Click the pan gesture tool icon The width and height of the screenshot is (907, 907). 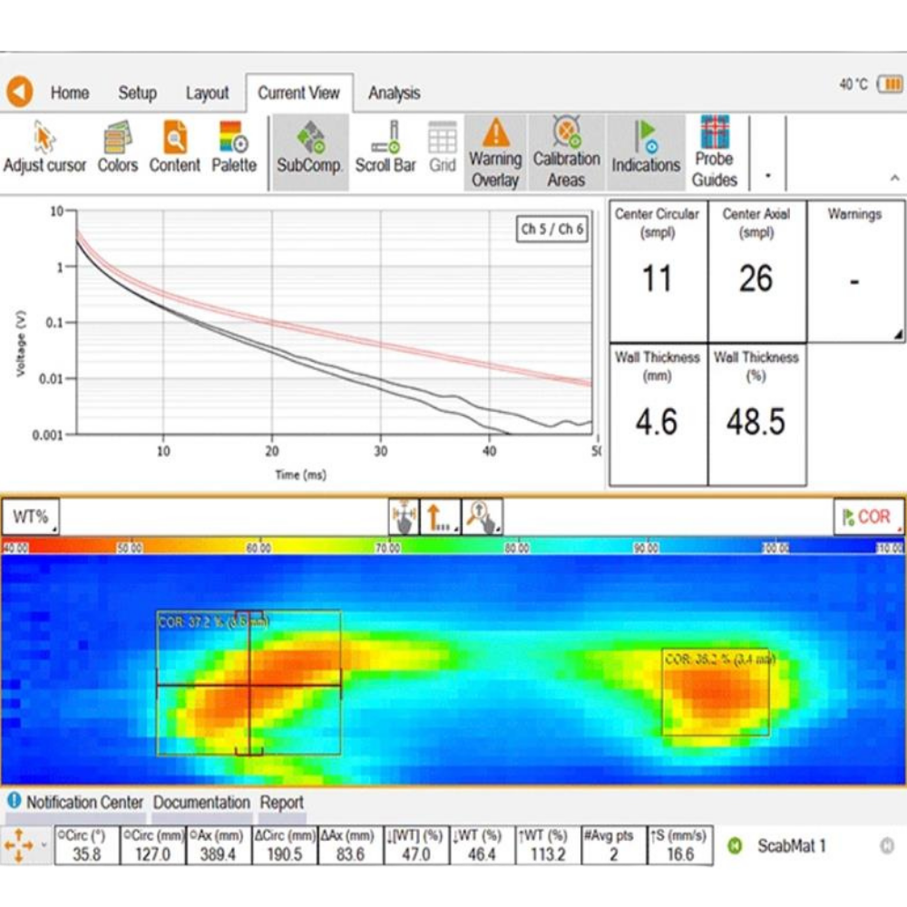[403, 517]
